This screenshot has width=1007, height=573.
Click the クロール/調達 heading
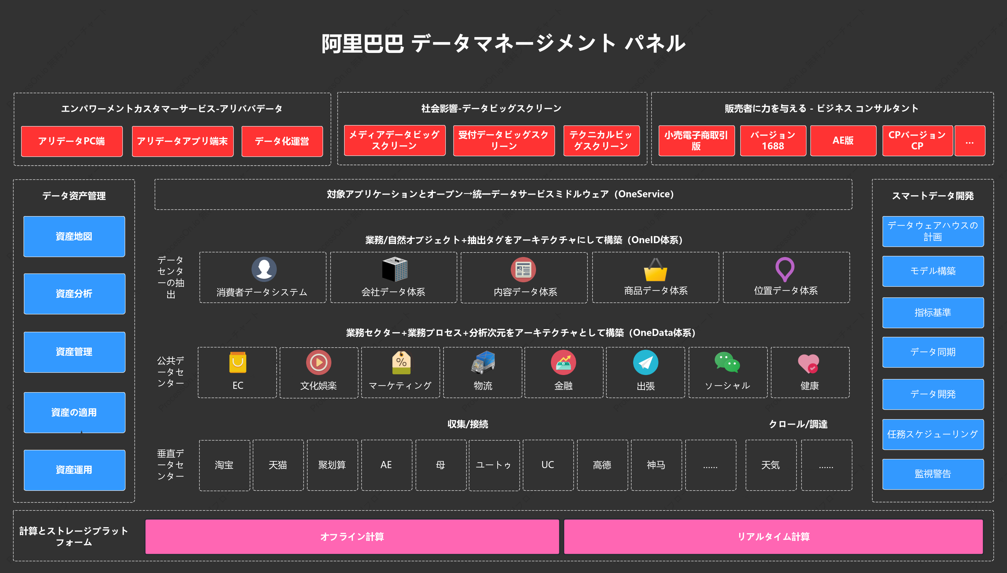tap(798, 424)
